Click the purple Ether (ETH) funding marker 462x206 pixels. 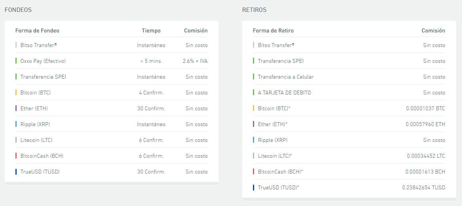click(x=16, y=108)
